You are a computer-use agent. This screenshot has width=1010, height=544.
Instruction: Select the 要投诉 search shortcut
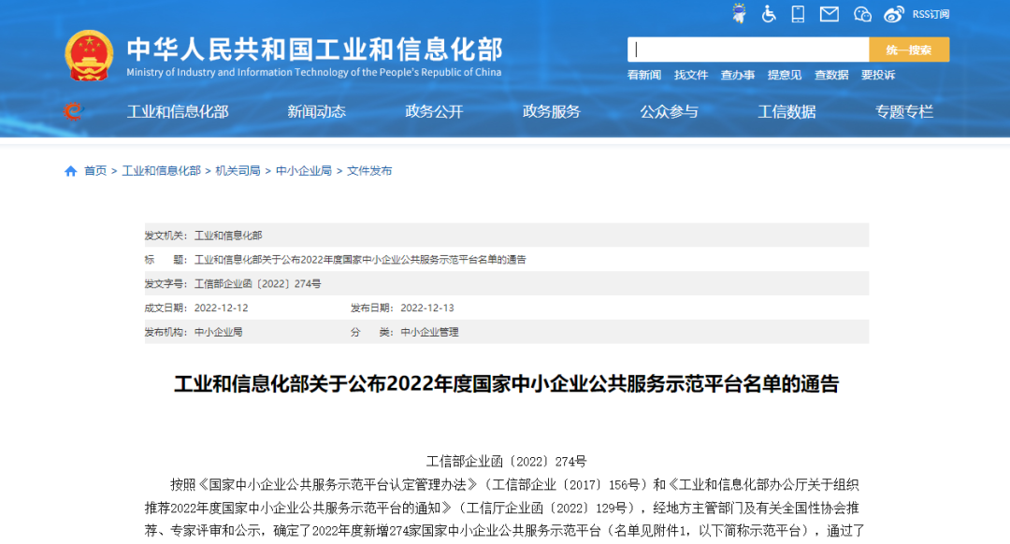point(878,75)
